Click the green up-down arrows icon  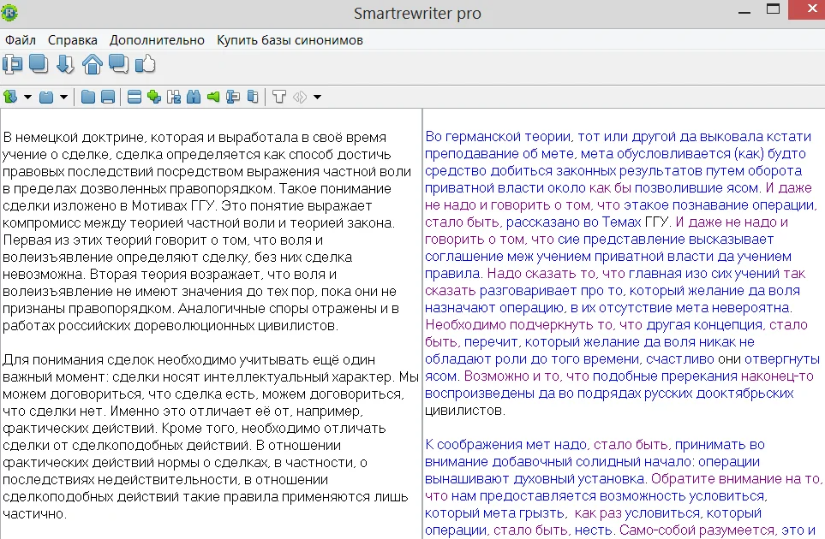pos(10,97)
